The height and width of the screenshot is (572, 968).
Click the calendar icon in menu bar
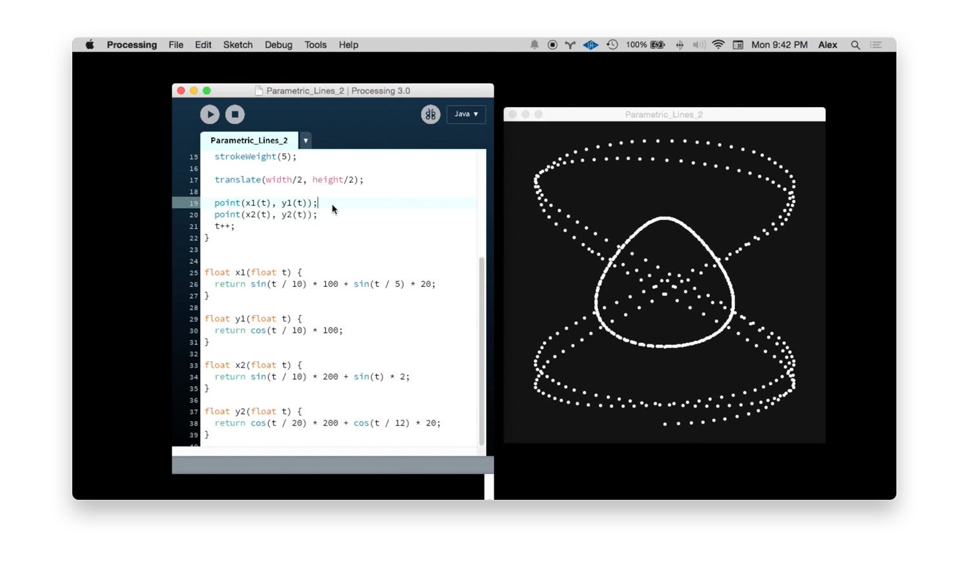click(738, 44)
